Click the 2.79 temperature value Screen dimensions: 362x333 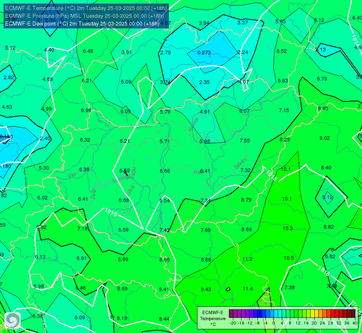[x=166, y=53]
